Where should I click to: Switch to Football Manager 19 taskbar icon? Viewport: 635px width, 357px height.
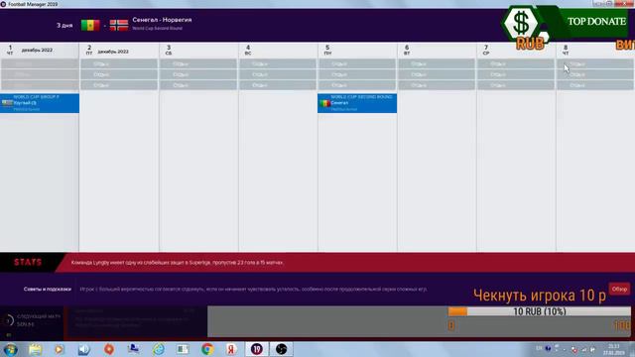click(256, 349)
